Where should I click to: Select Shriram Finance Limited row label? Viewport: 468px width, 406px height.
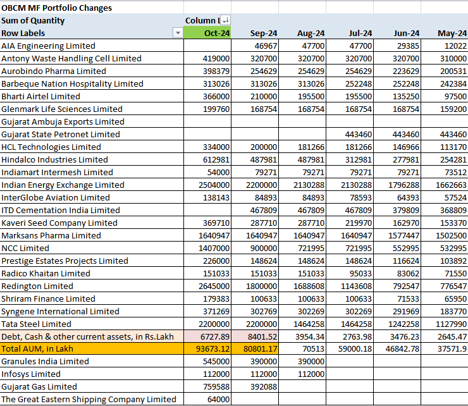48,298
